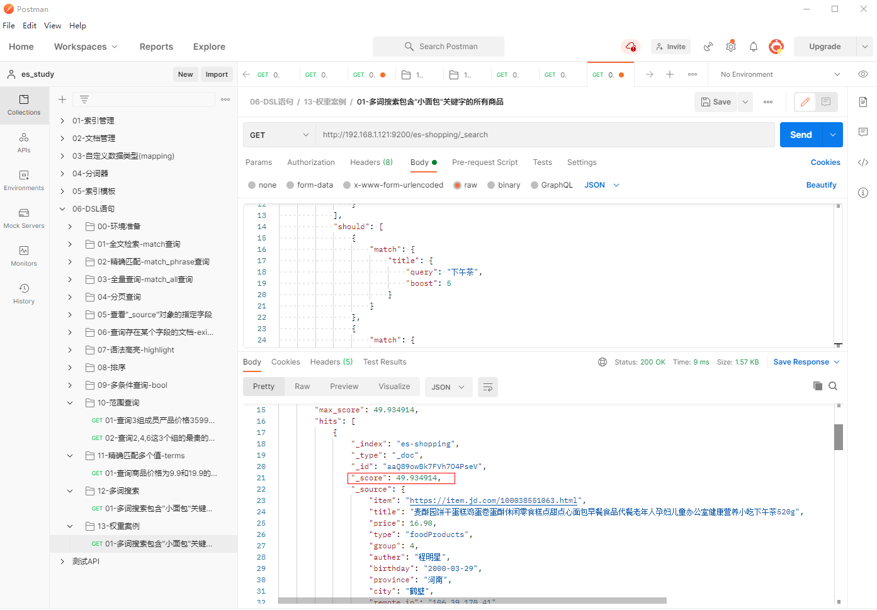Select the binary body option
This screenshot has width=877, height=610.
click(x=491, y=185)
